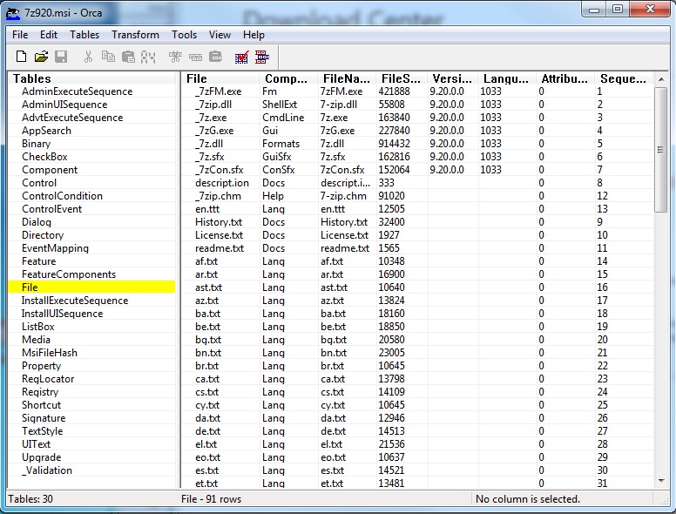Select the Directory table
This screenshot has width=676, height=514.
43,235
